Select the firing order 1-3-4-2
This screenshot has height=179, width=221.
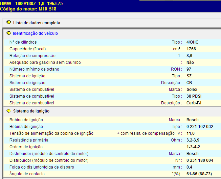pyautogui.click(x=193, y=147)
